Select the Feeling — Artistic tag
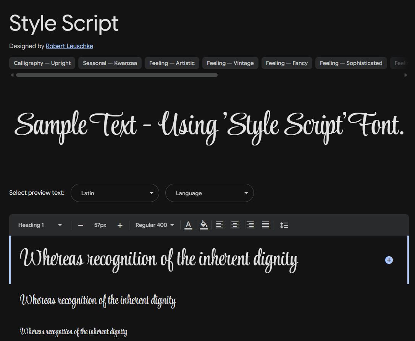The height and width of the screenshot is (341, 415). (172, 63)
